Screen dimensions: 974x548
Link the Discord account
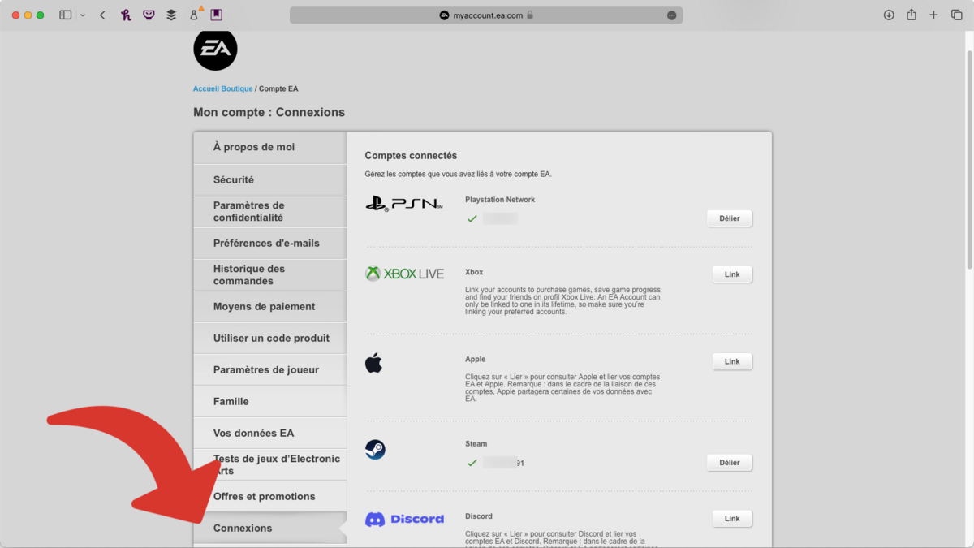[x=732, y=519]
